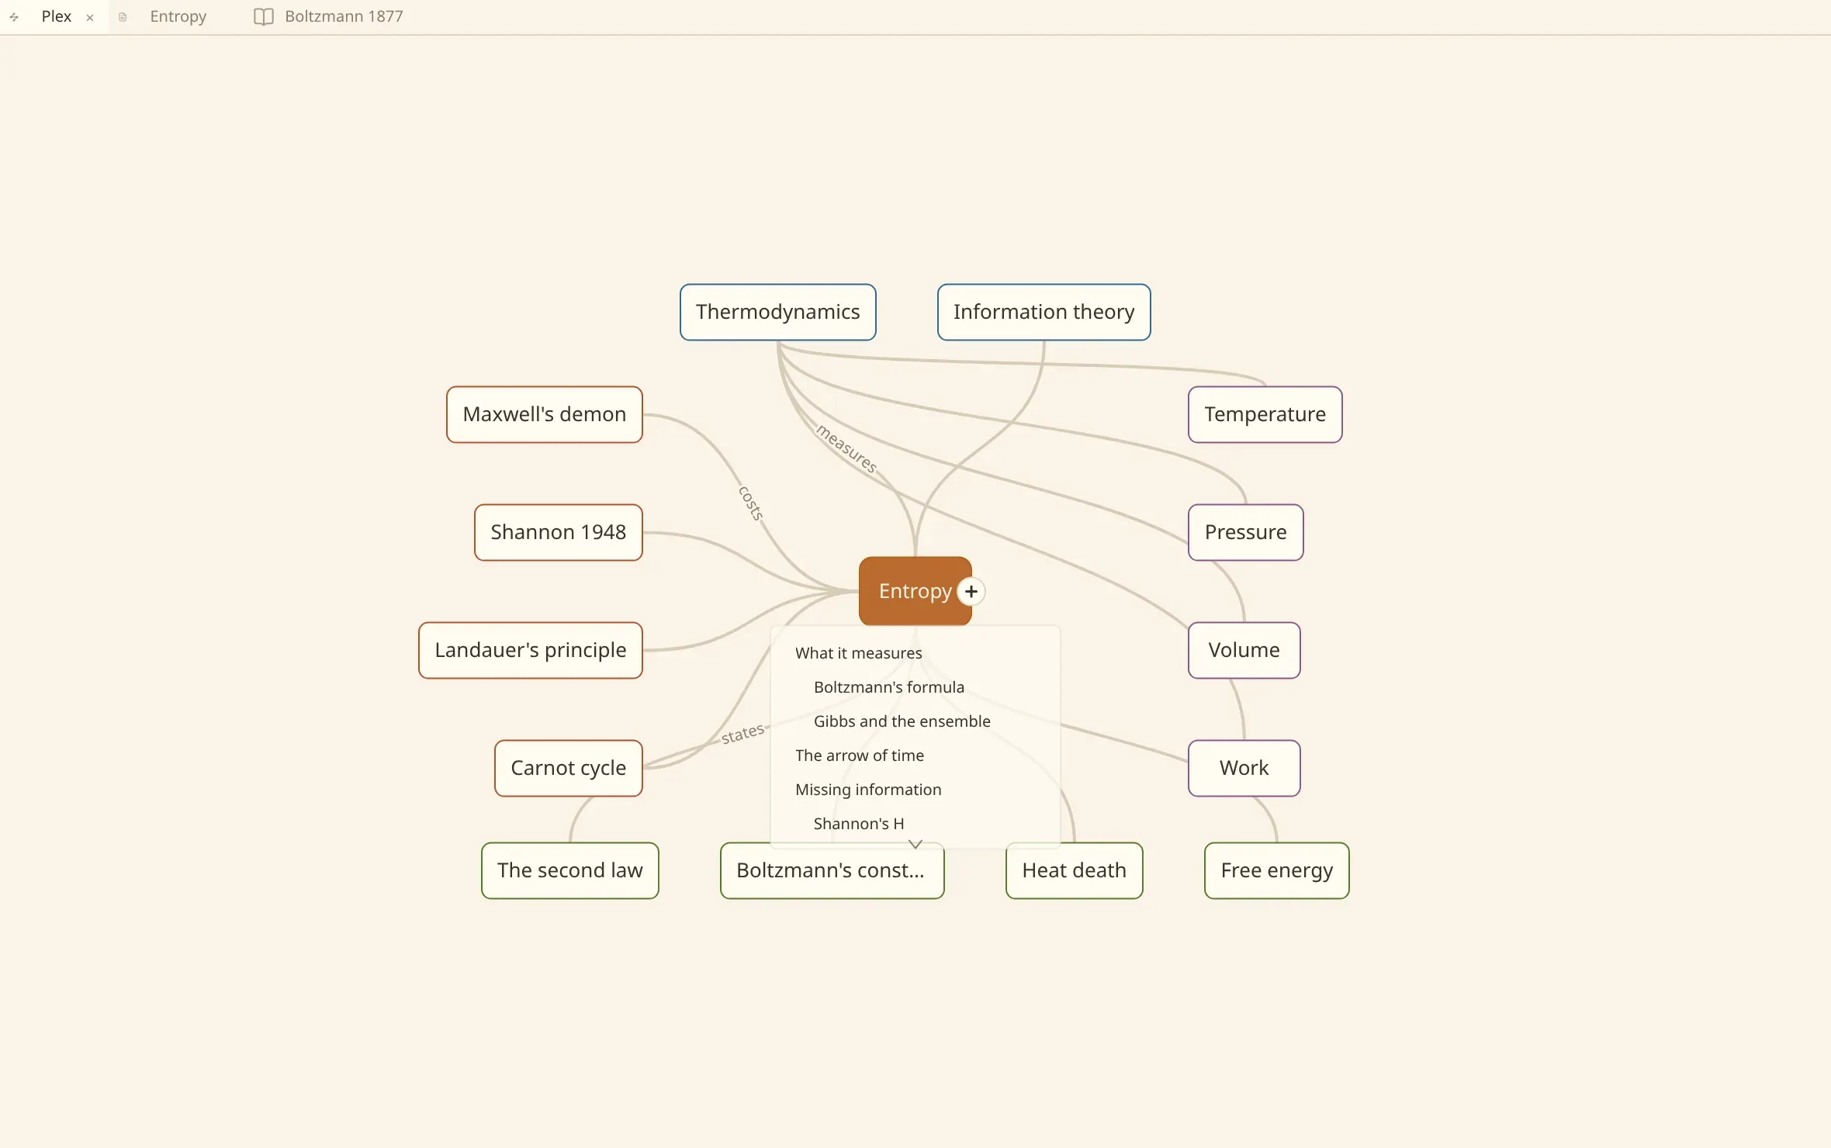Open 'Missing information' outline entry

pyautogui.click(x=868, y=790)
